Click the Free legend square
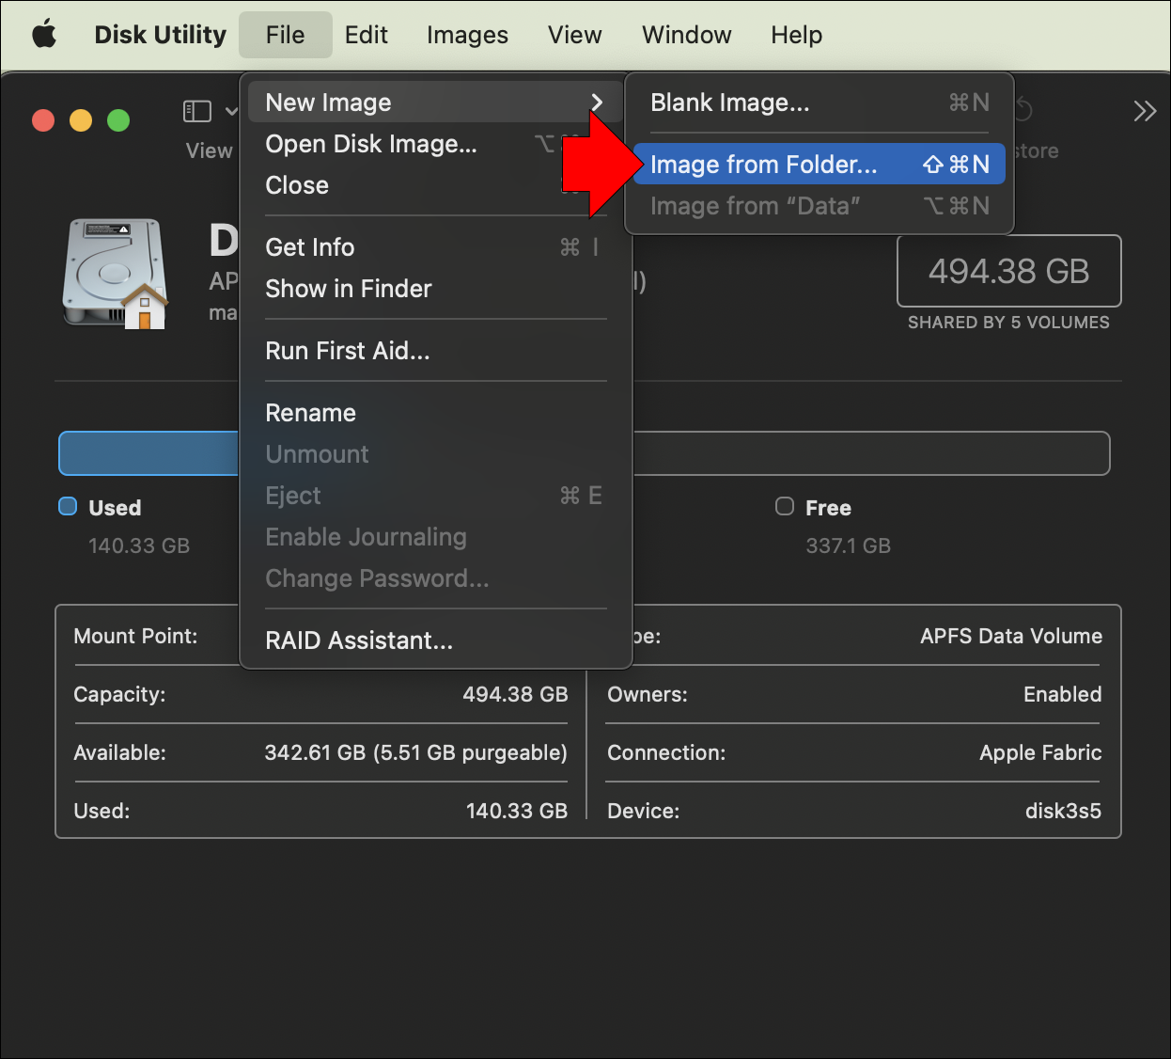Viewport: 1171px width, 1059px height. point(785,507)
